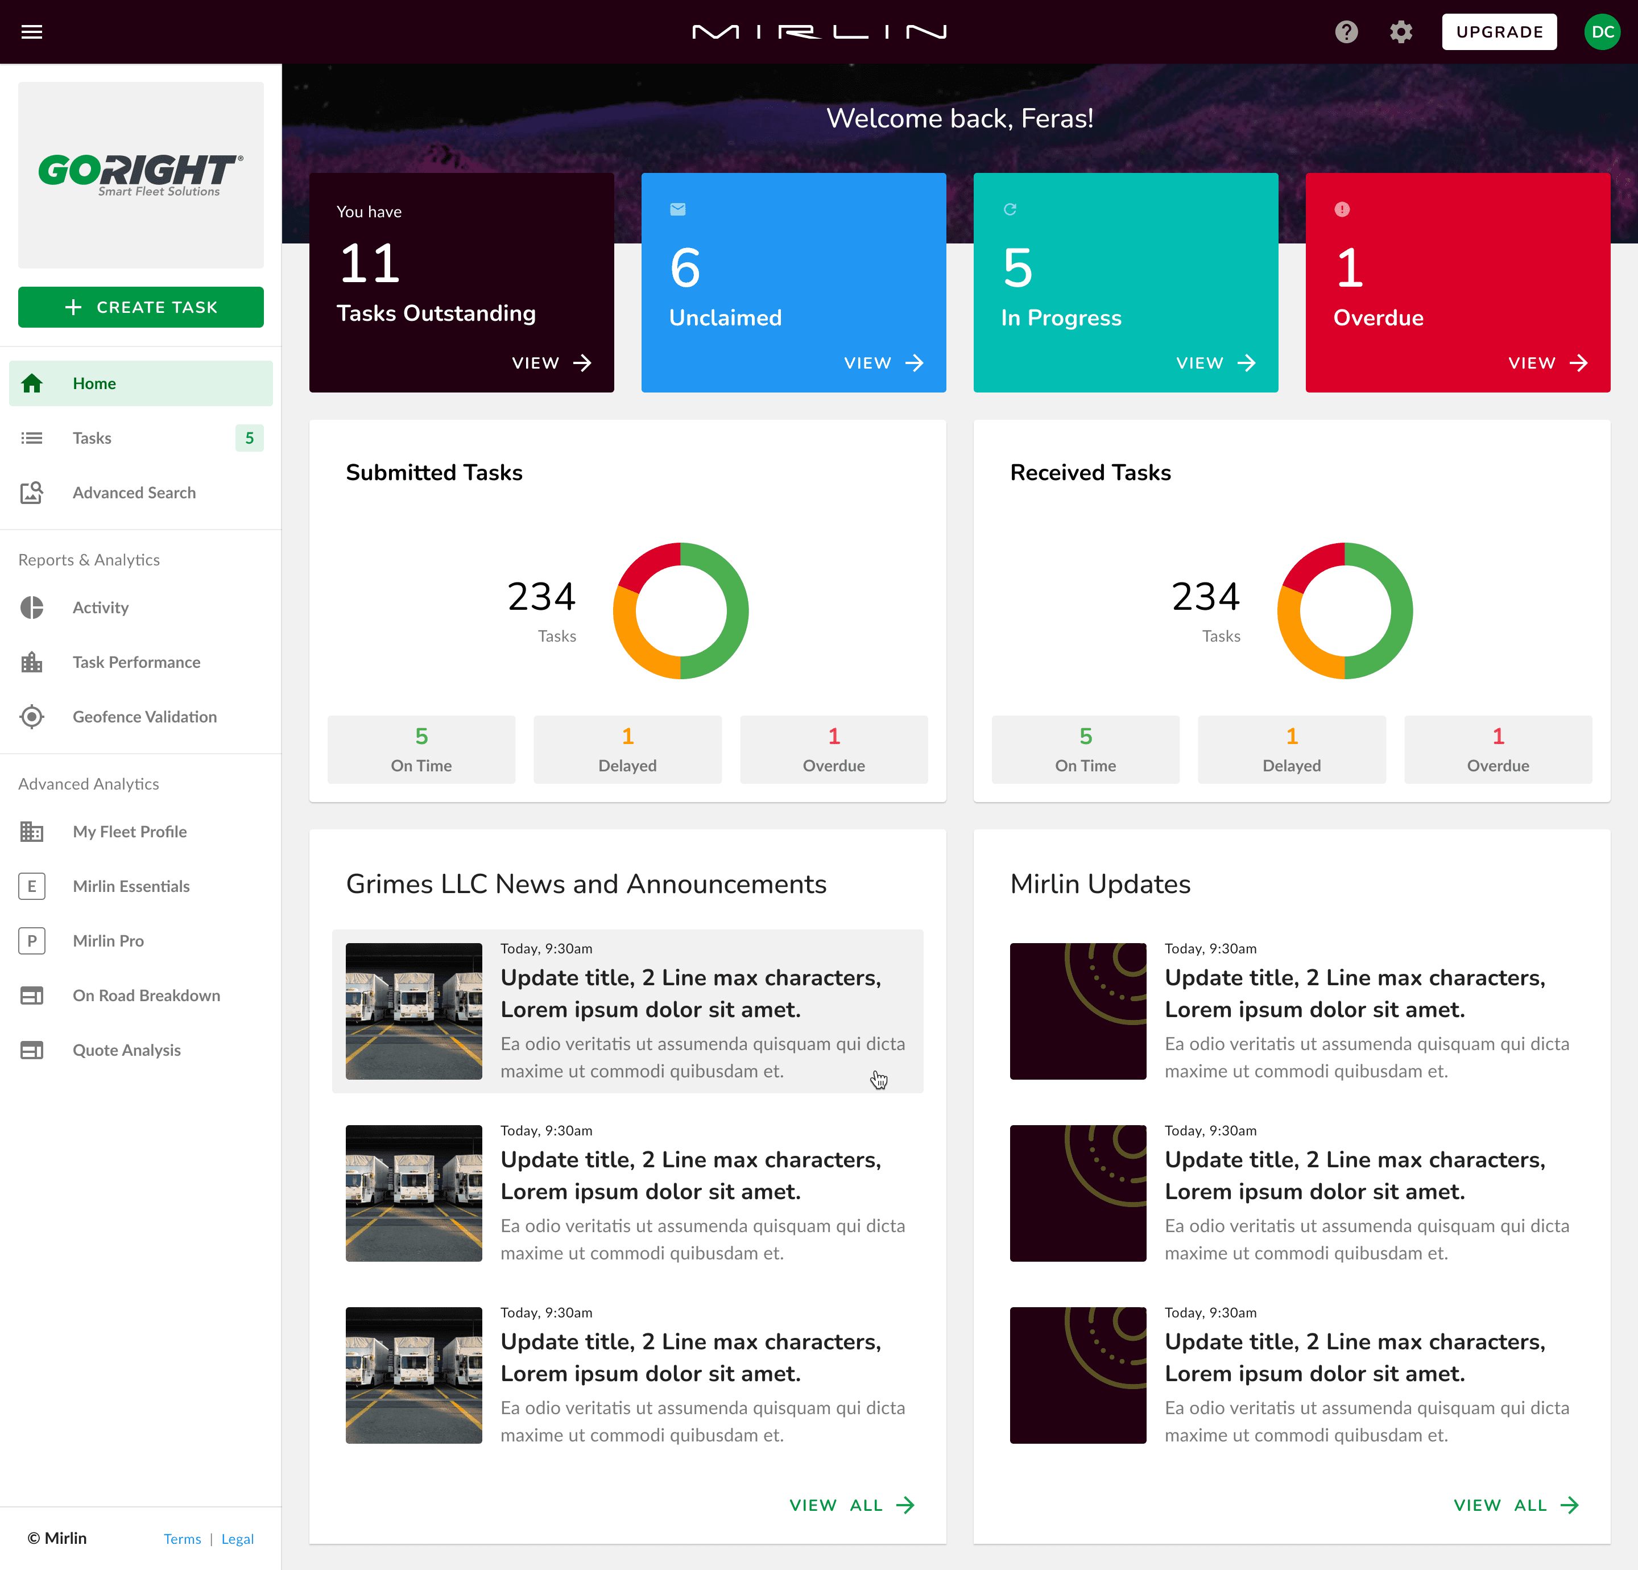
Task: Click the Quote Analysis icon
Action: pyautogui.click(x=32, y=1050)
